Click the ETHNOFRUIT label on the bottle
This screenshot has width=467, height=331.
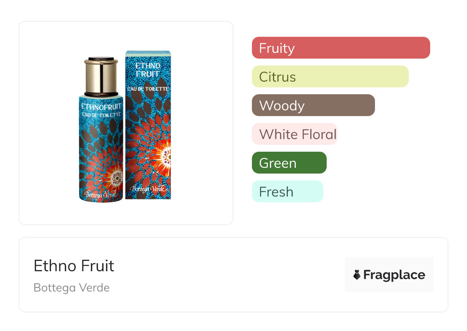(x=101, y=107)
